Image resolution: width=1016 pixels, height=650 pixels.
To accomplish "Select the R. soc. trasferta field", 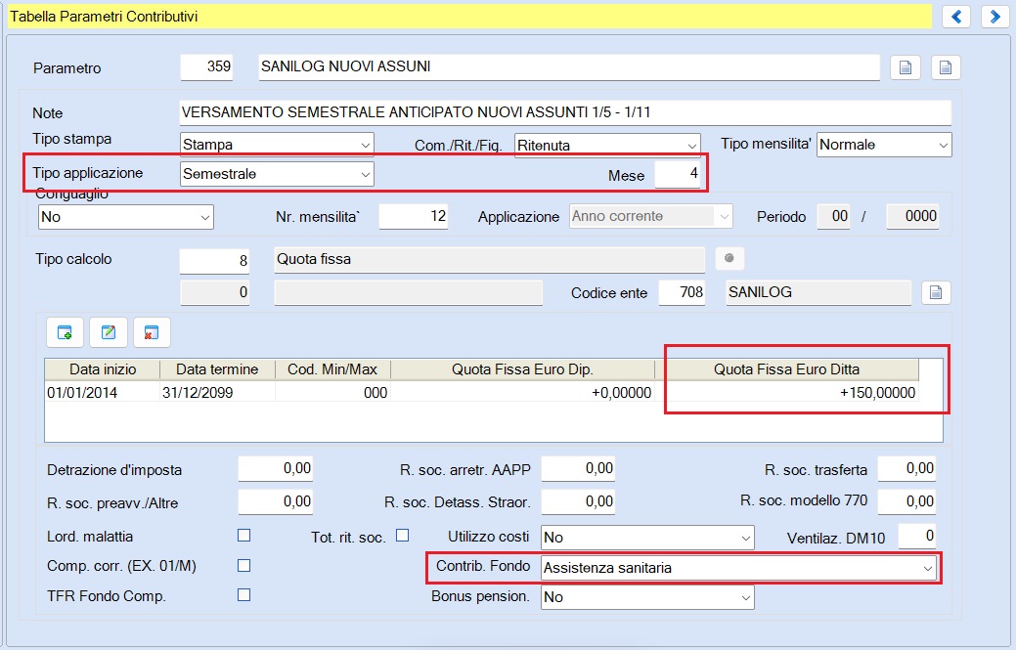I will point(906,469).
